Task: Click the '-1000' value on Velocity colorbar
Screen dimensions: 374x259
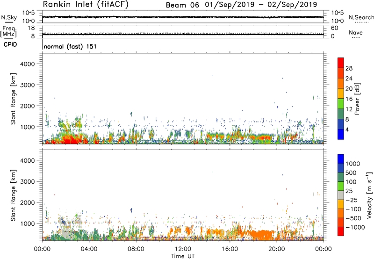Action: (355, 227)
